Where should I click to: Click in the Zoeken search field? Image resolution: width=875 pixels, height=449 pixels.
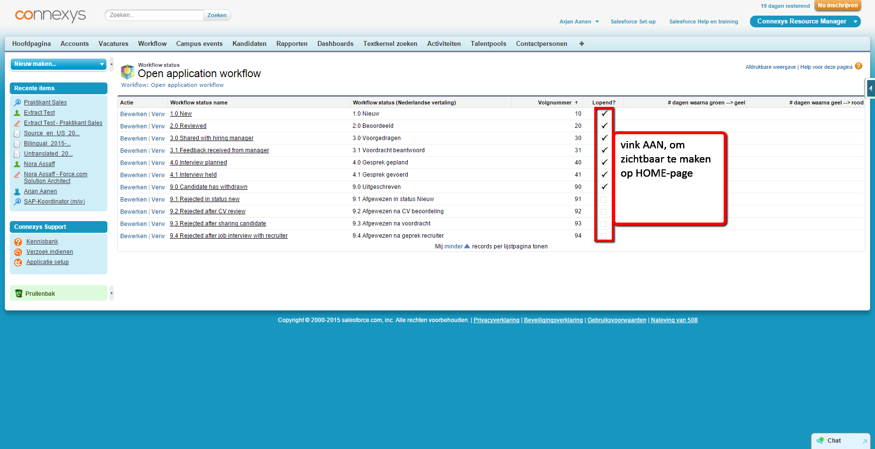point(154,15)
